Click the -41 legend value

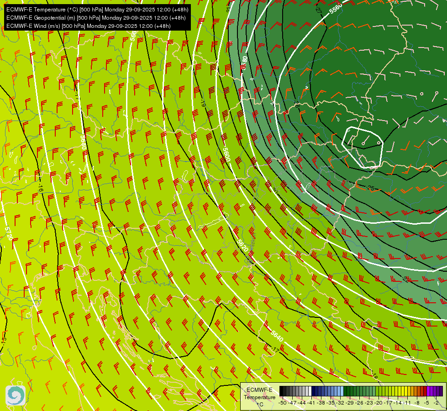311,403
